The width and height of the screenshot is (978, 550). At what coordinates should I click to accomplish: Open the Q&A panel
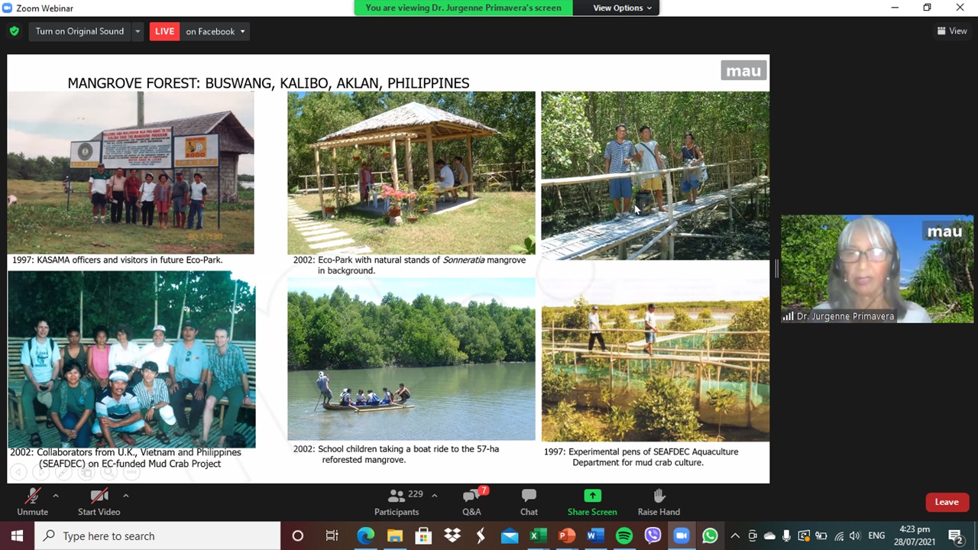[x=471, y=501]
